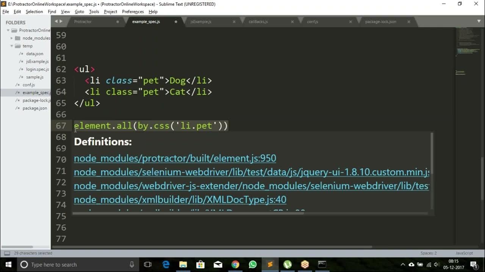The image size is (485, 272).
Task: Select the temp folder
Action: 28,46
